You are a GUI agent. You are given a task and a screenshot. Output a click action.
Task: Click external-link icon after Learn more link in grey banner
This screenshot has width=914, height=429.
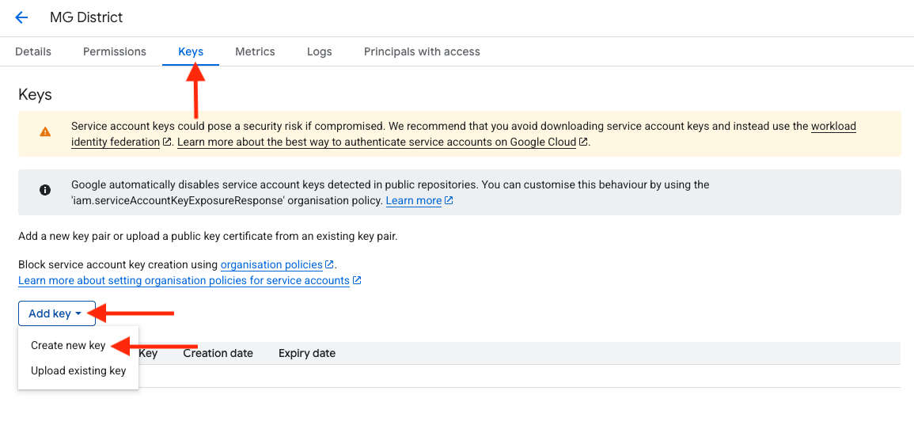coord(449,201)
